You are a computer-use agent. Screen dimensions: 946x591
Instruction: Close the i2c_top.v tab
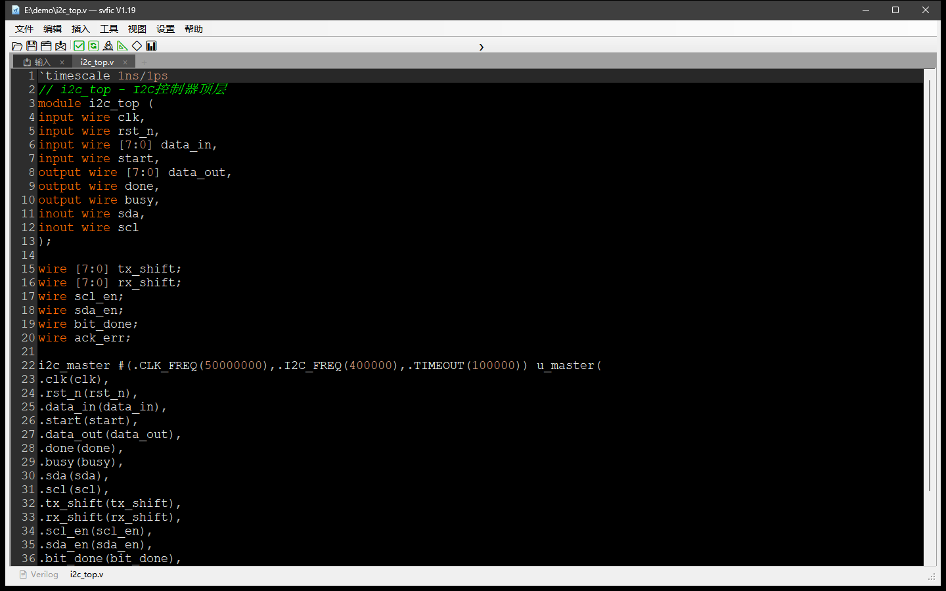[125, 62]
